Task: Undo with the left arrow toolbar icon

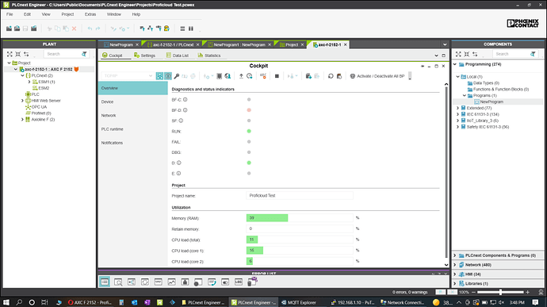Action: pos(90,29)
